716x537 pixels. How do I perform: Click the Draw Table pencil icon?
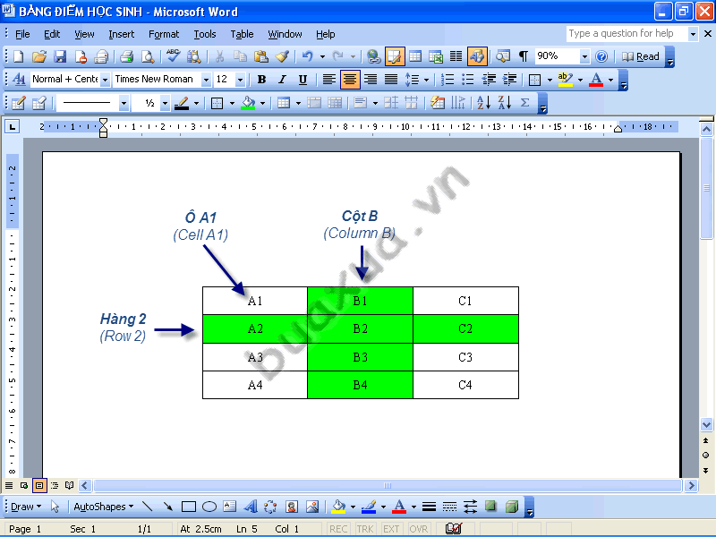coord(18,103)
